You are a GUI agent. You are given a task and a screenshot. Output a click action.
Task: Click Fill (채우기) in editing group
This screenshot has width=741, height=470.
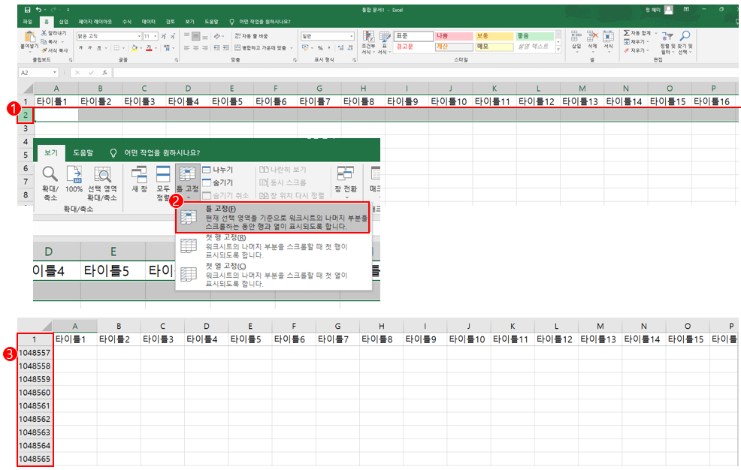coord(636,41)
